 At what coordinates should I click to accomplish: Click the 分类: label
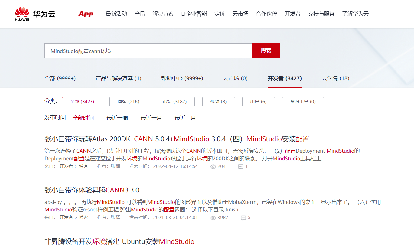(51, 101)
